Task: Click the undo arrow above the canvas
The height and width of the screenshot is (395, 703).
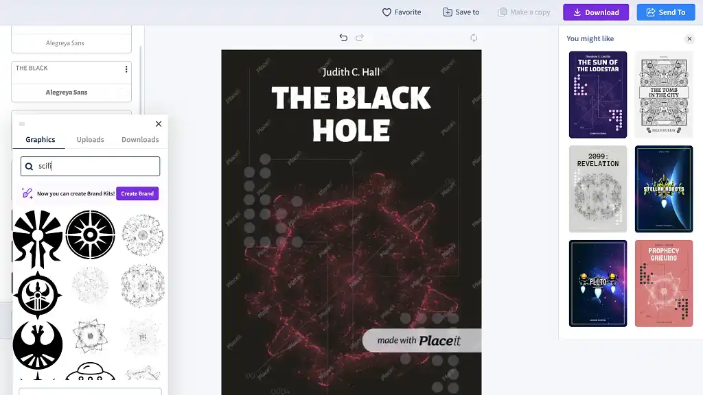Action: [343, 38]
